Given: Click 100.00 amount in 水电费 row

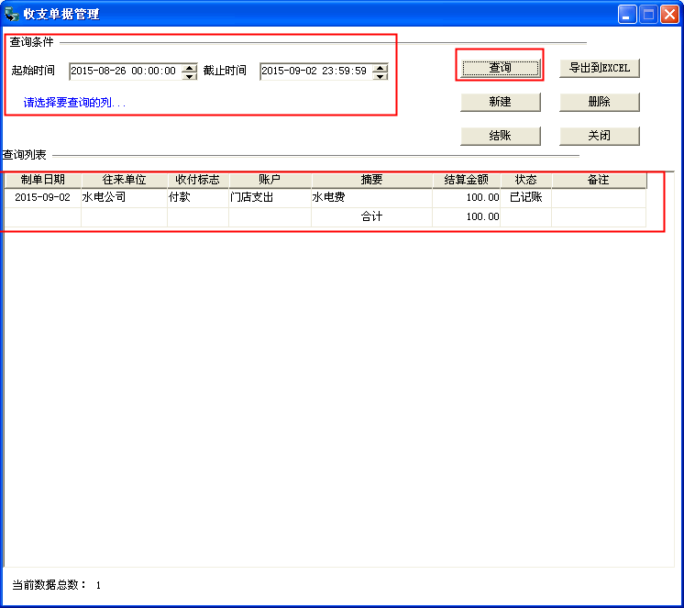Looking at the screenshot, I should click(x=467, y=197).
